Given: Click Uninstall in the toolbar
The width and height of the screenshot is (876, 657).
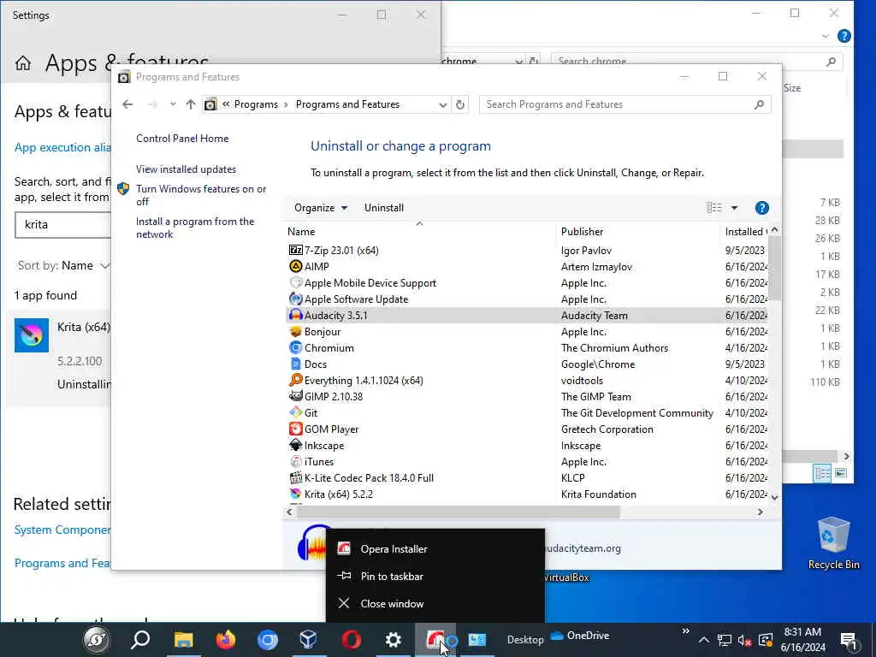Looking at the screenshot, I should pyautogui.click(x=384, y=208).
